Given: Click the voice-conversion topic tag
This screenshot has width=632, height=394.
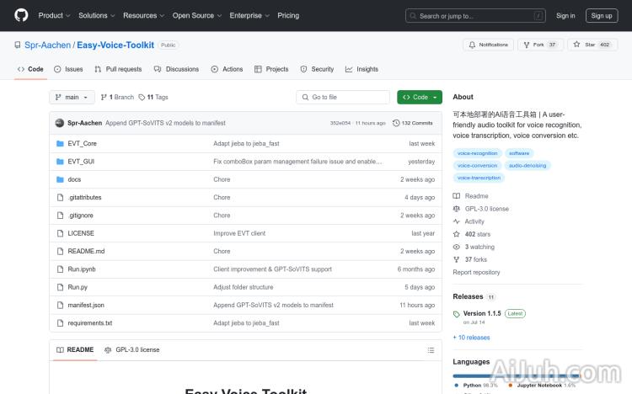Looking at the screenshot, I should 477,166.
